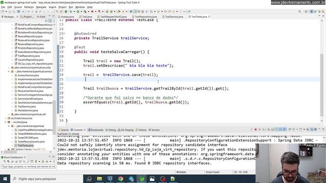This screenshot has height=183, width=326.
Task: Open the Navigate menu
Action: (41, 7)
